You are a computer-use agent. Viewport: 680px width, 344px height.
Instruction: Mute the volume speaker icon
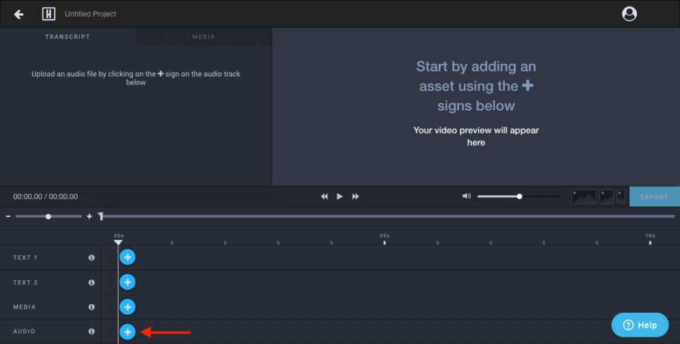tap(466, 197)
